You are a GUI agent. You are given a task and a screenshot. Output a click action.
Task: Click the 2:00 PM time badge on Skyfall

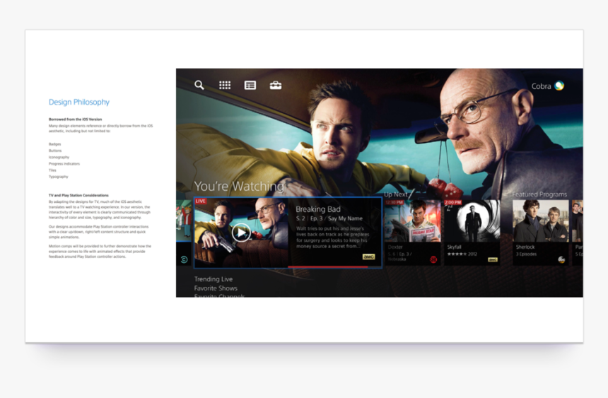(x=453, y=202)
